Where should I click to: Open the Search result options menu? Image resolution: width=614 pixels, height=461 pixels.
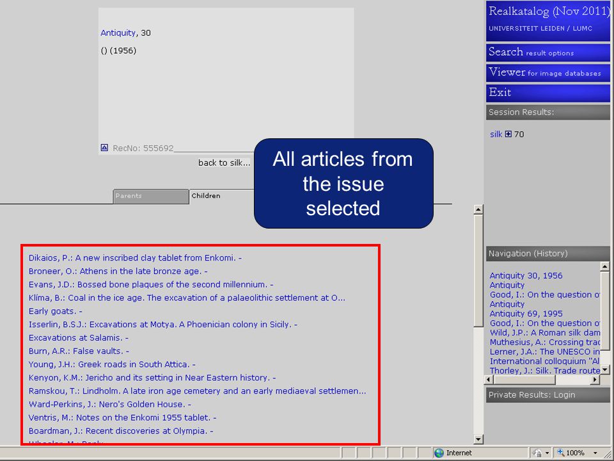[x=547, y=52]
